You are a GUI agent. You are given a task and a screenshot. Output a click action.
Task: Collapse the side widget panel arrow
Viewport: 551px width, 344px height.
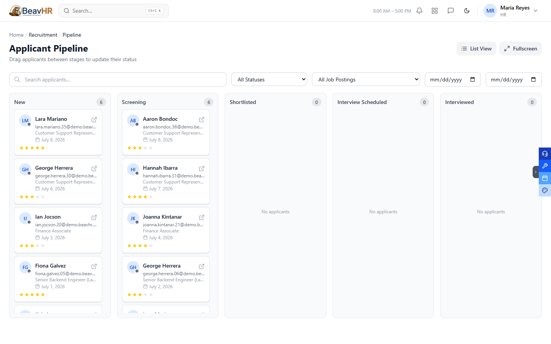(536, 172)
